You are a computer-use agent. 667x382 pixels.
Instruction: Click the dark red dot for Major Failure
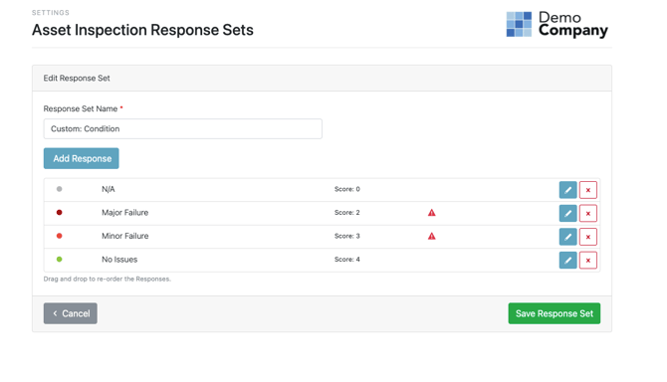[x=59, y=212]
